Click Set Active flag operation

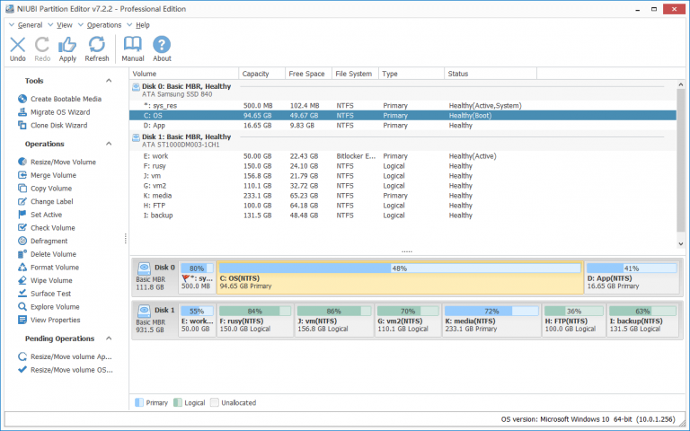tap(40, 215)
